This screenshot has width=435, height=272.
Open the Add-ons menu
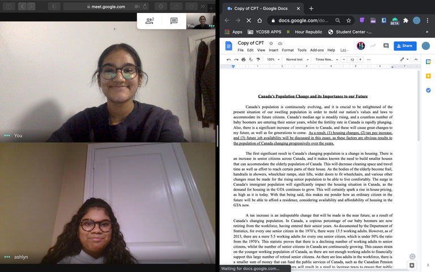point(317,50)
